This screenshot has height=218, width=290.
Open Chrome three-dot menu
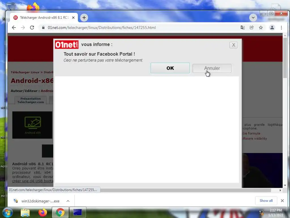tap(281, 28)
